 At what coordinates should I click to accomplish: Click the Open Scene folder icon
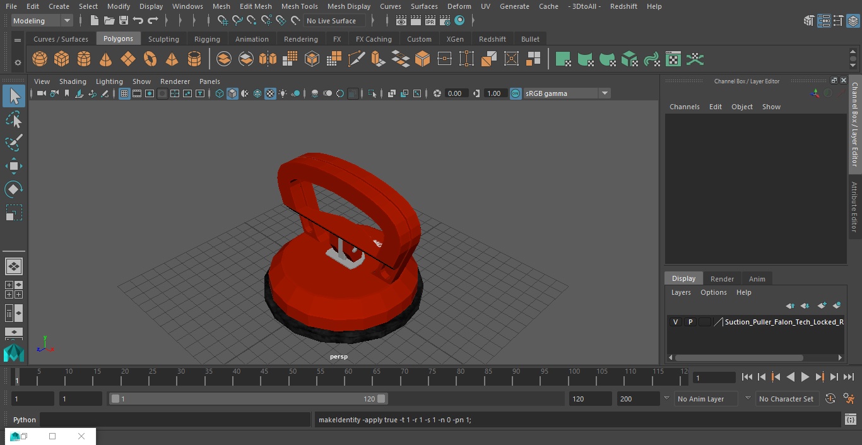point(109,21)
